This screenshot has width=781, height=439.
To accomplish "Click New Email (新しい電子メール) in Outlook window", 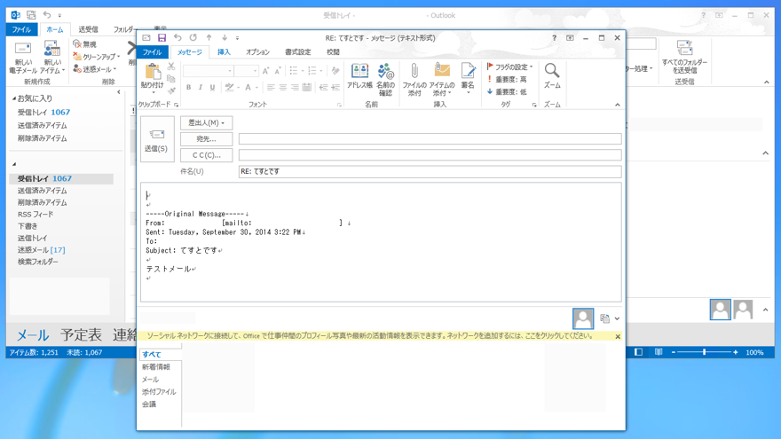I will (x=23, y=59).
